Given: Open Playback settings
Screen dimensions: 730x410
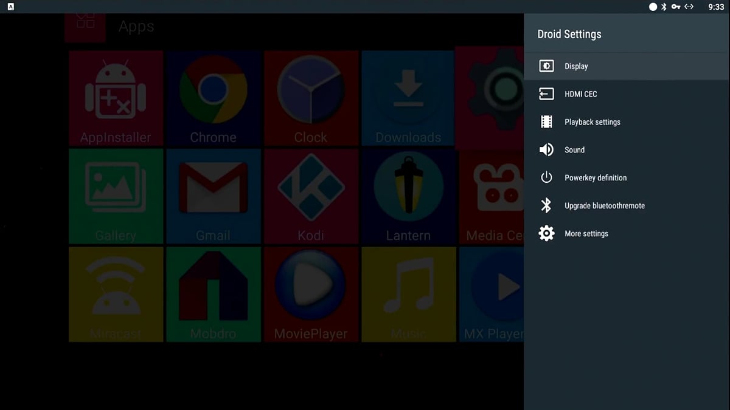Looking at the screenshot, I should point(627,122).
